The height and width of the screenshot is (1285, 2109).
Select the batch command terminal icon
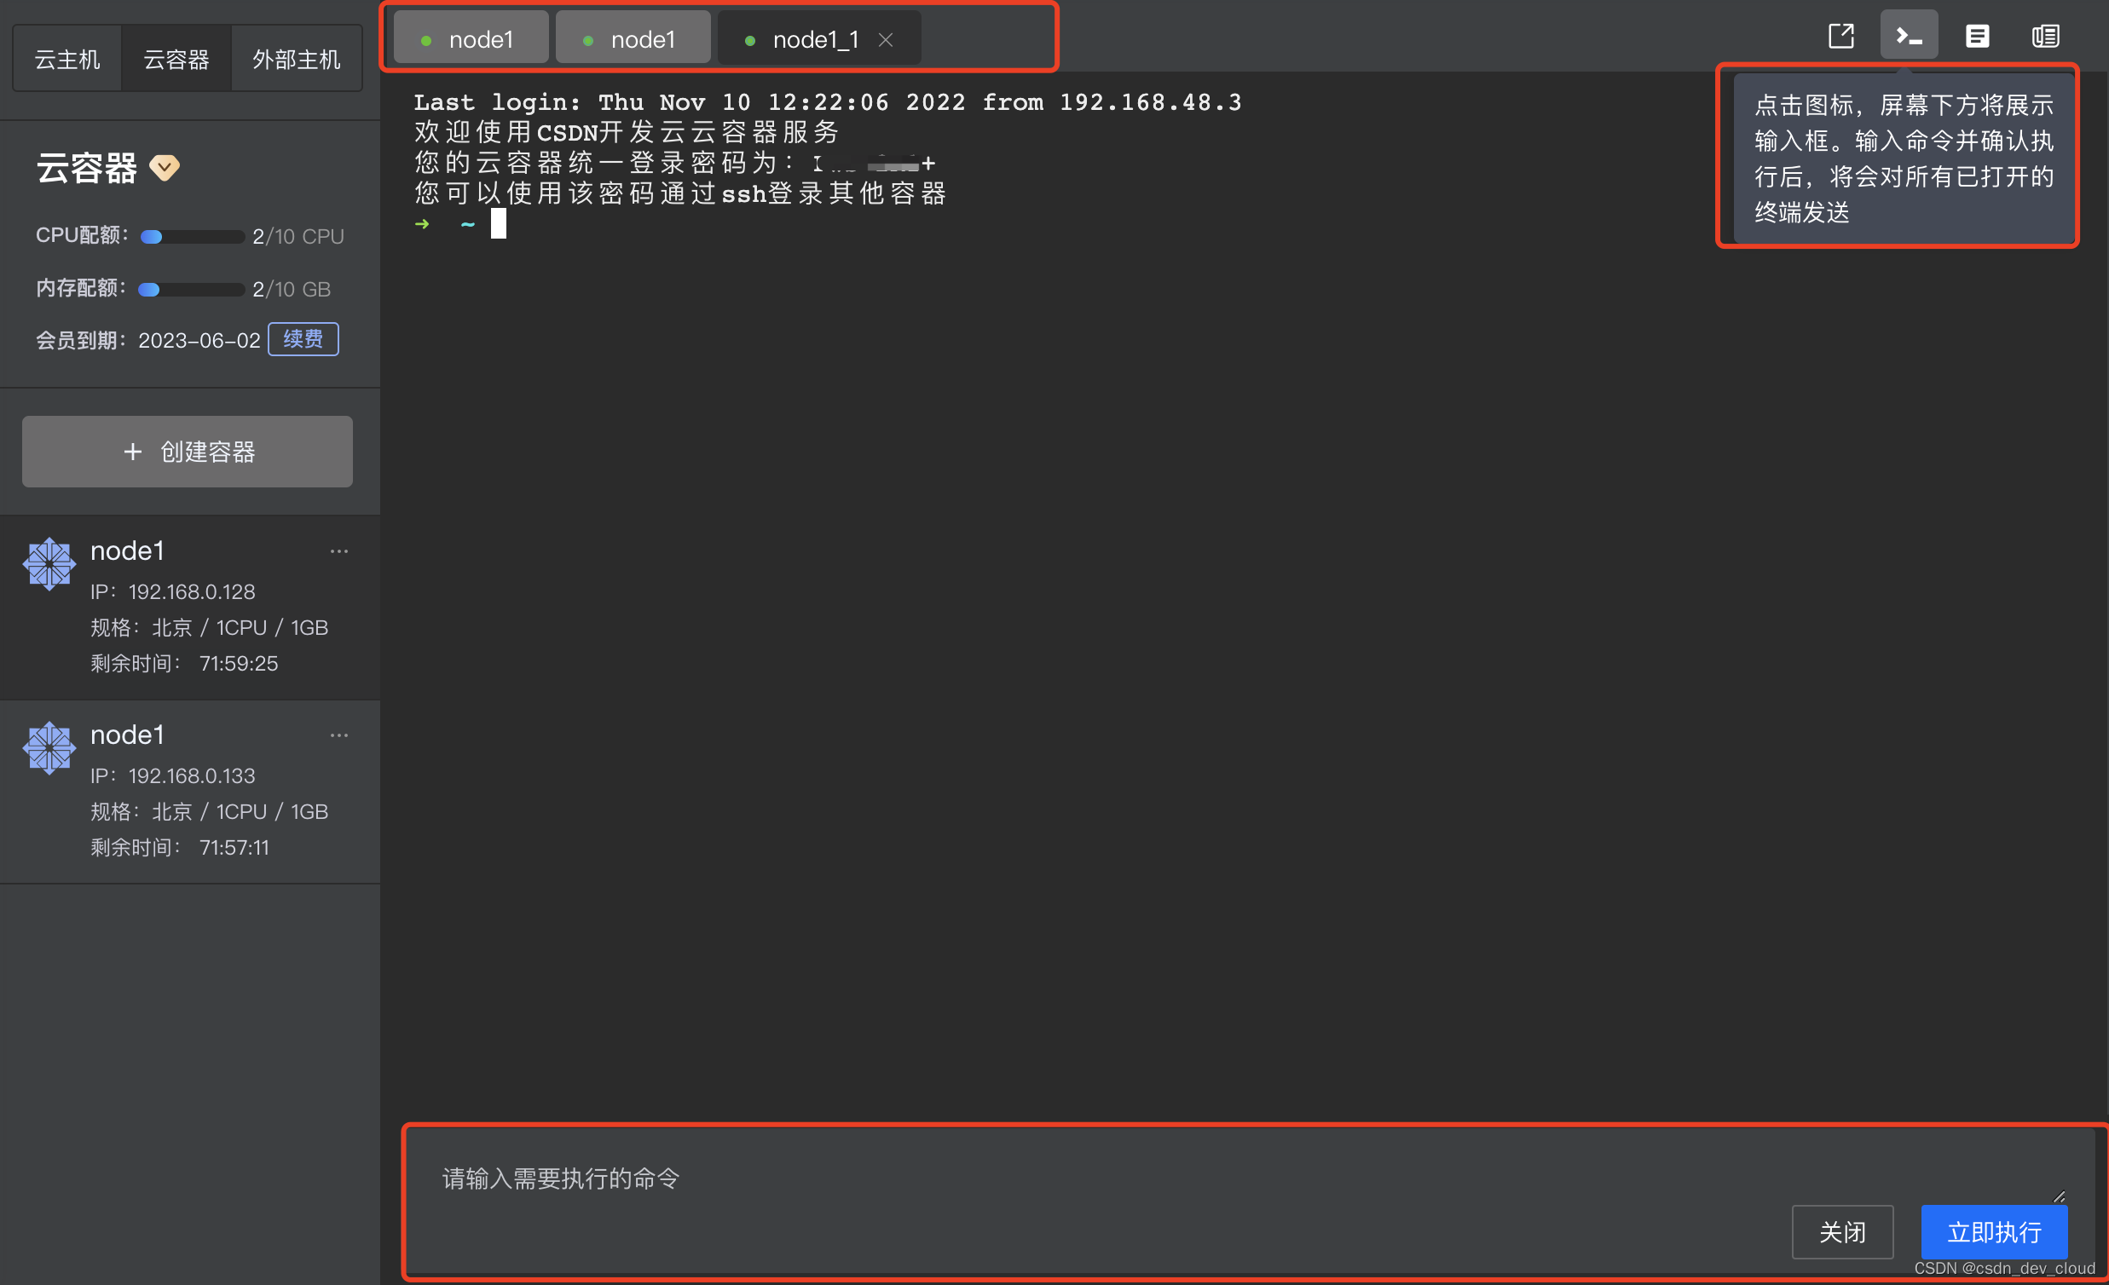1909,36
